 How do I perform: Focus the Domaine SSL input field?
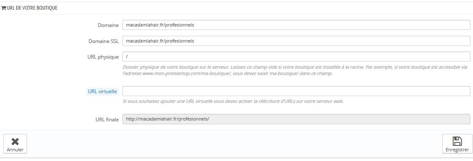(x=296, y=41)
